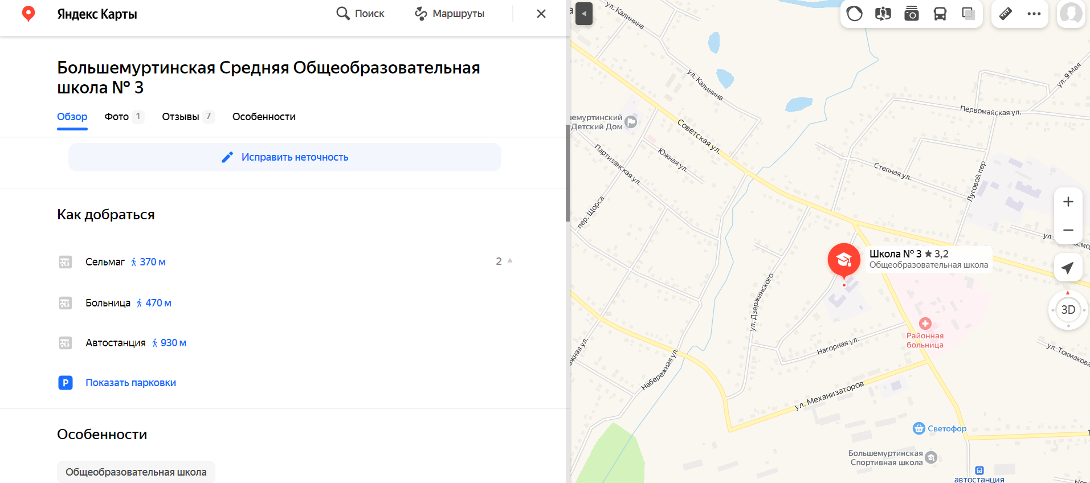Click the blue parking P icon
This screenshot has height=483, width=1090.
click(x=66, y=383)
